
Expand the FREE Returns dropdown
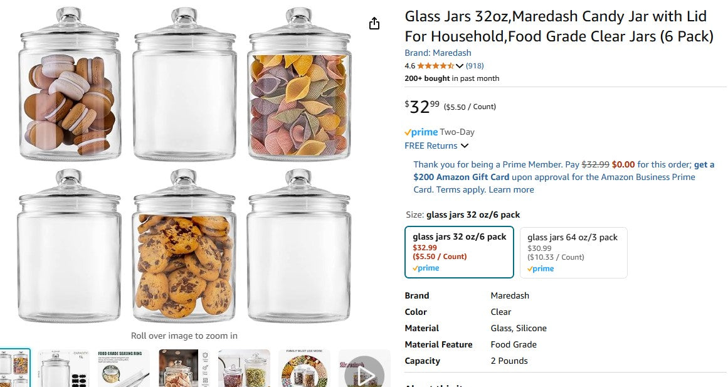[x=465, y=146]
